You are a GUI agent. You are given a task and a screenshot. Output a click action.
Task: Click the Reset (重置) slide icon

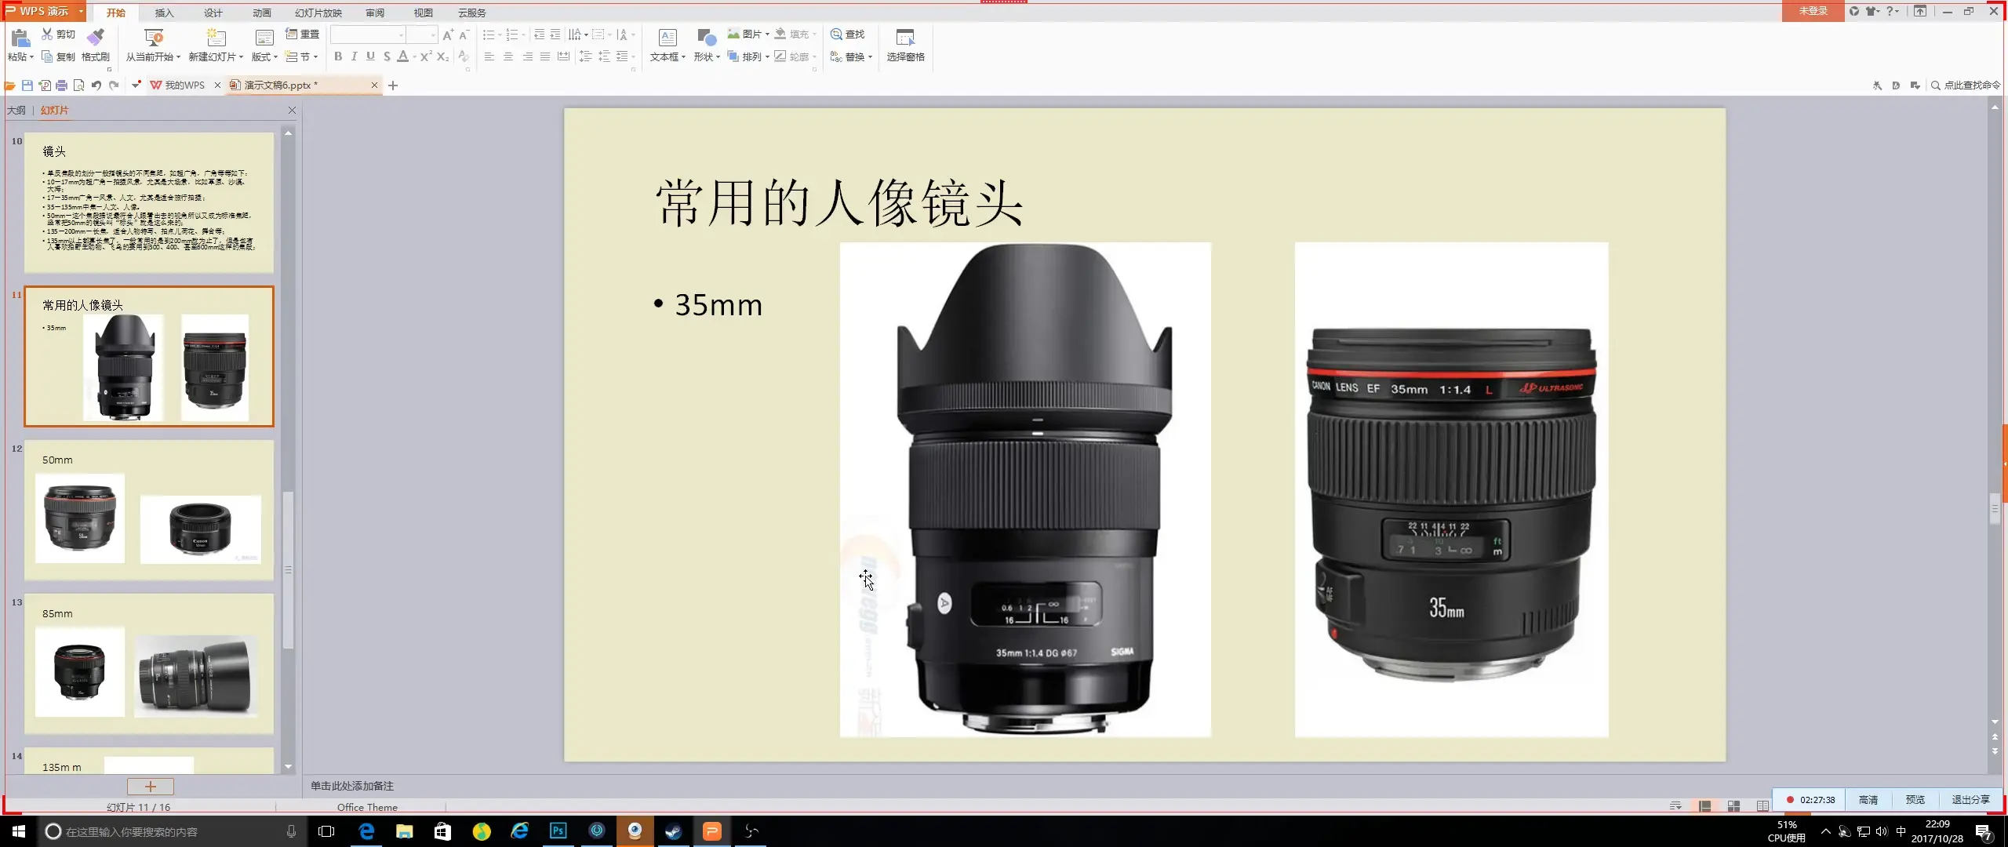[291, 34]
